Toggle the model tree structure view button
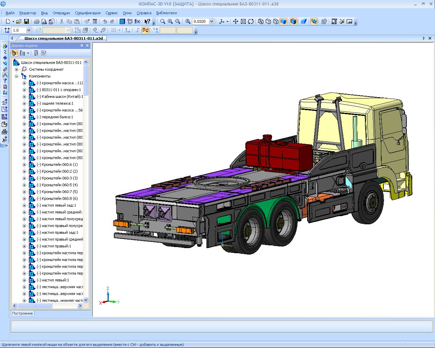Viewport: 435px width, 348px height. point(14,53)
